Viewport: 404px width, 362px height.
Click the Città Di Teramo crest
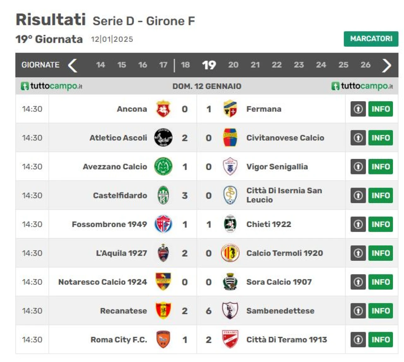[x=230, y=339]
